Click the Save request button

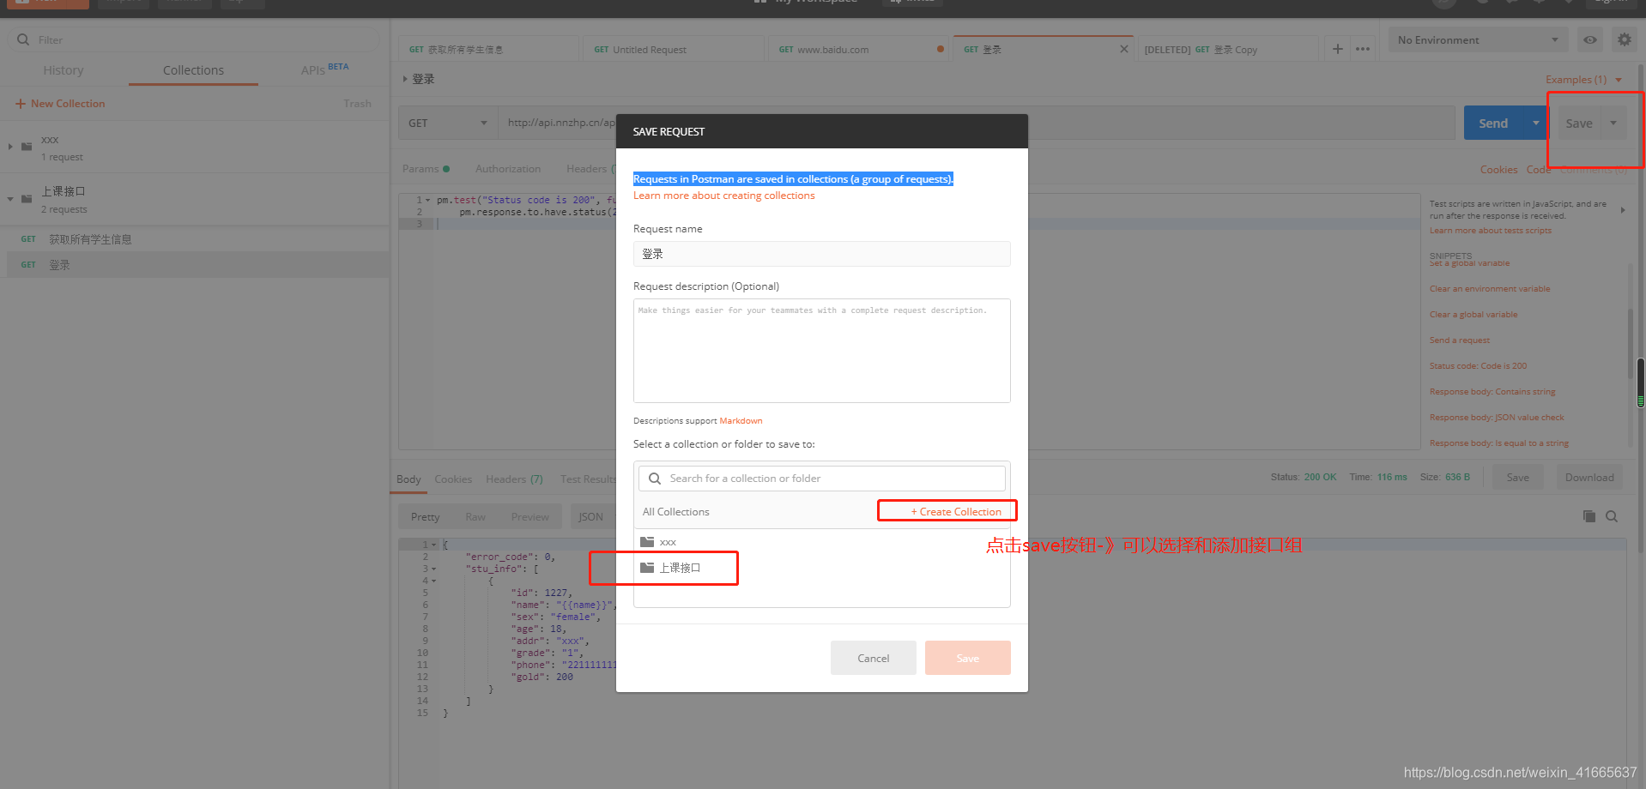point(1578,123)
